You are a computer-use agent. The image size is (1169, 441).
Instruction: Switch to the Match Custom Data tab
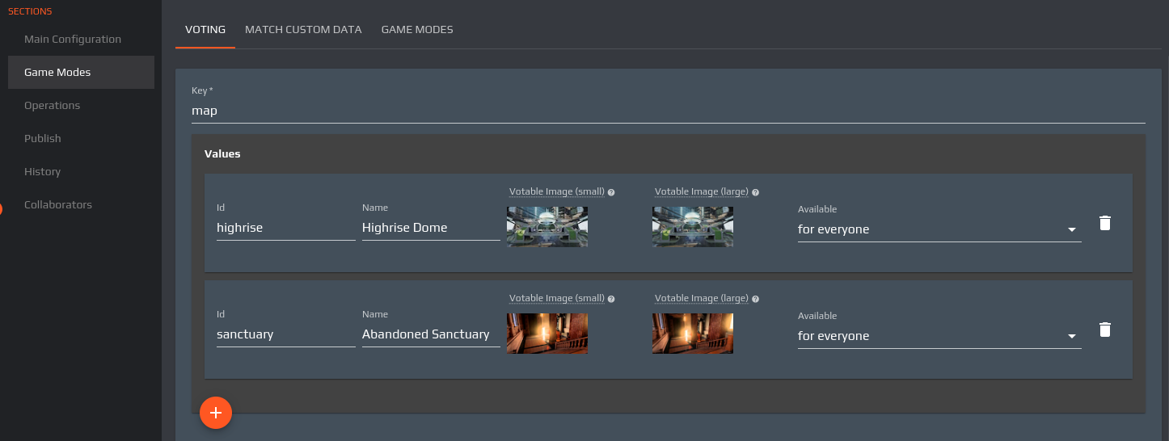303,30
